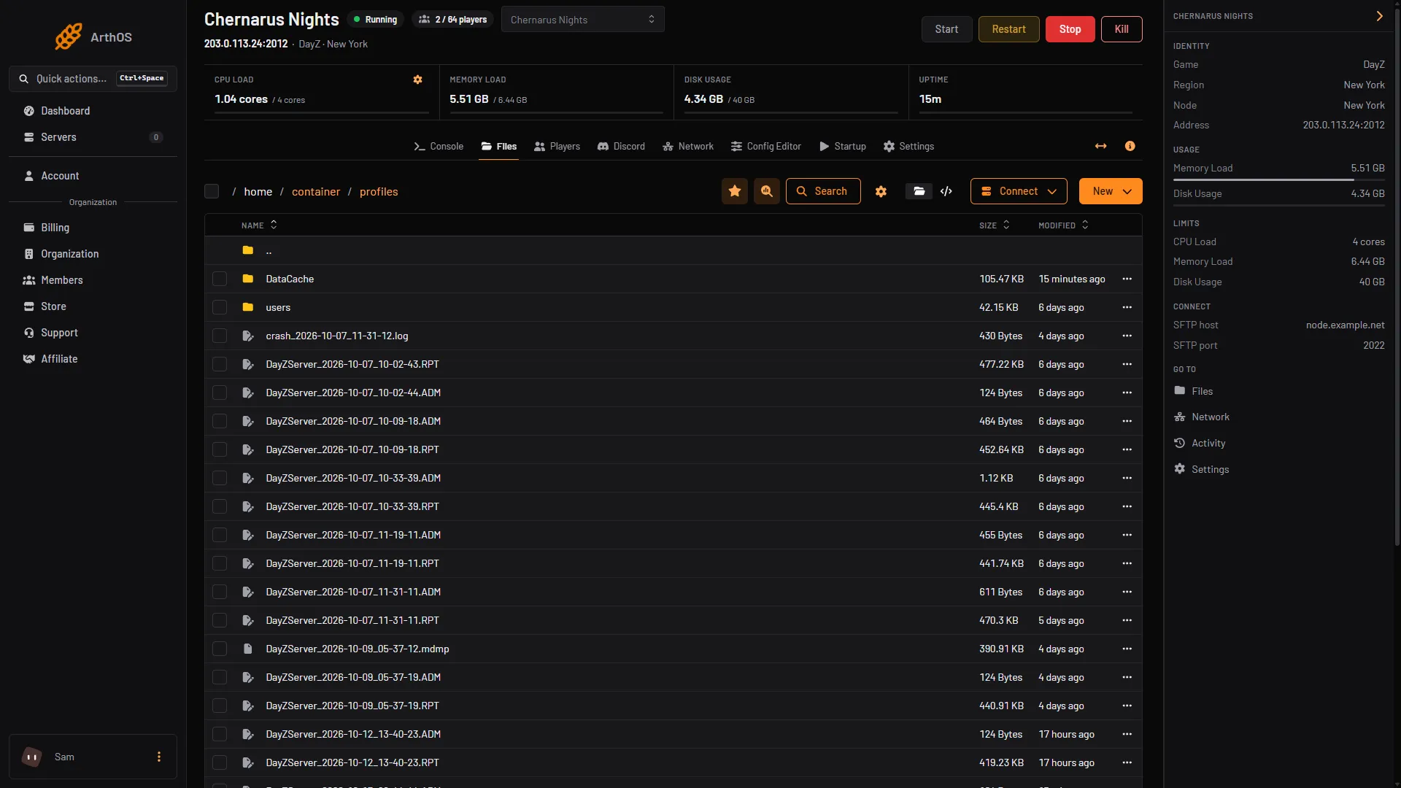
Task: Check the select-all files checkbox
Action: coord(212,191)
